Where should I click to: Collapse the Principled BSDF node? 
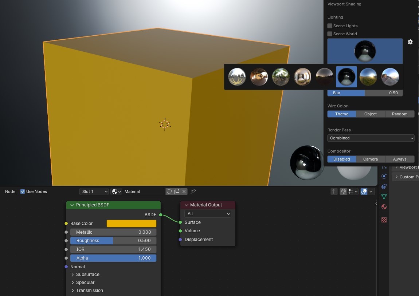(x=72, y=205)
